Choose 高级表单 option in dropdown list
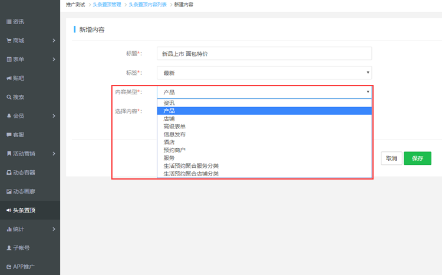The image size is (442, 275). pyautogui.click(x=174, y=127)
